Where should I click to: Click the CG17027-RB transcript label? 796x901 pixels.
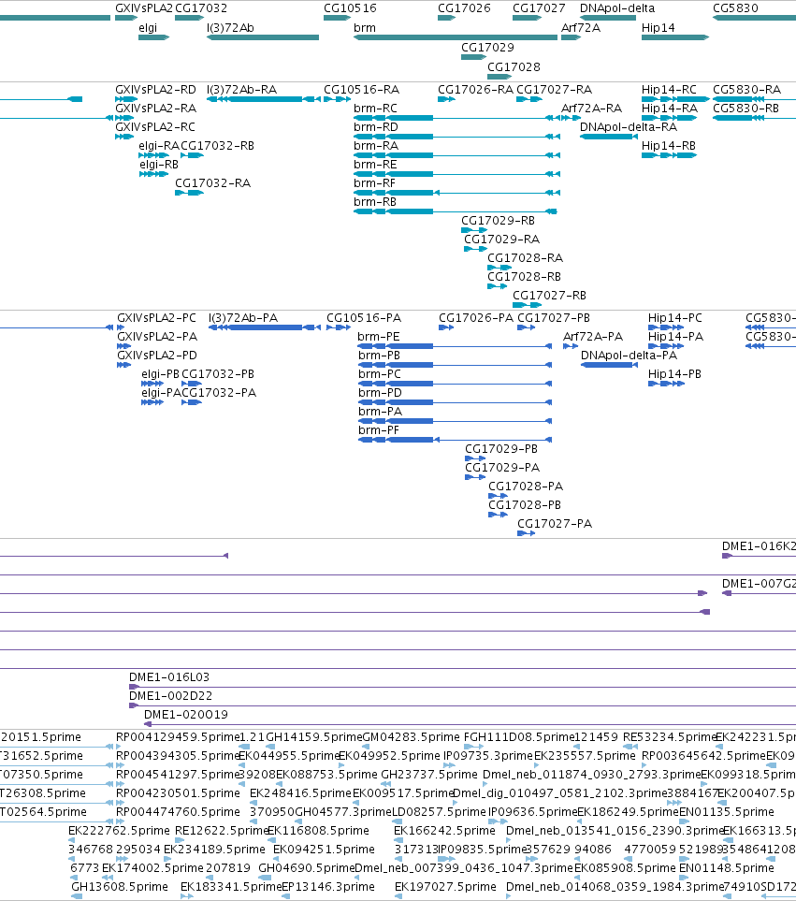pos(550,296)
